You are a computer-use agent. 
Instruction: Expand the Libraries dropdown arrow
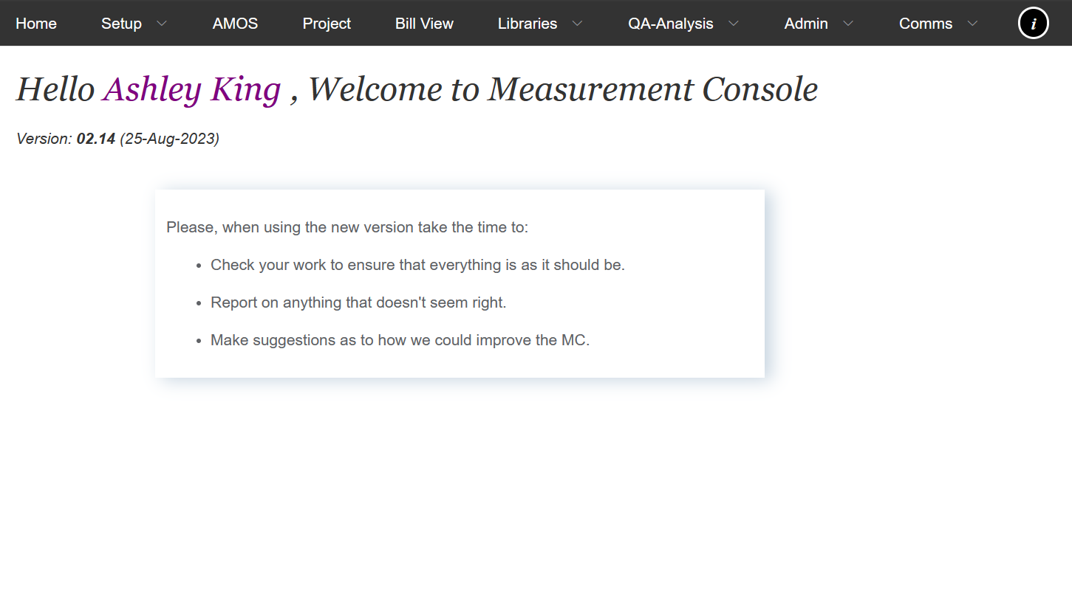pos(578,24)
